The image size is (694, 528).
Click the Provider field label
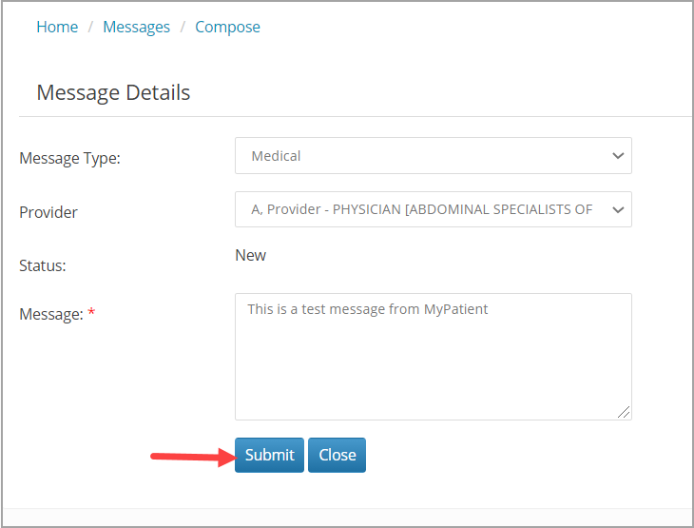[x=48, y=212]
